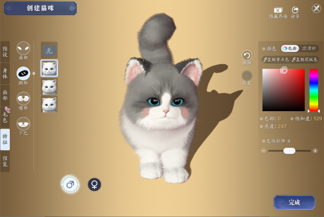The image size is (324, 217).
Task: Select the female gender symbol
Action: (94, 185)
